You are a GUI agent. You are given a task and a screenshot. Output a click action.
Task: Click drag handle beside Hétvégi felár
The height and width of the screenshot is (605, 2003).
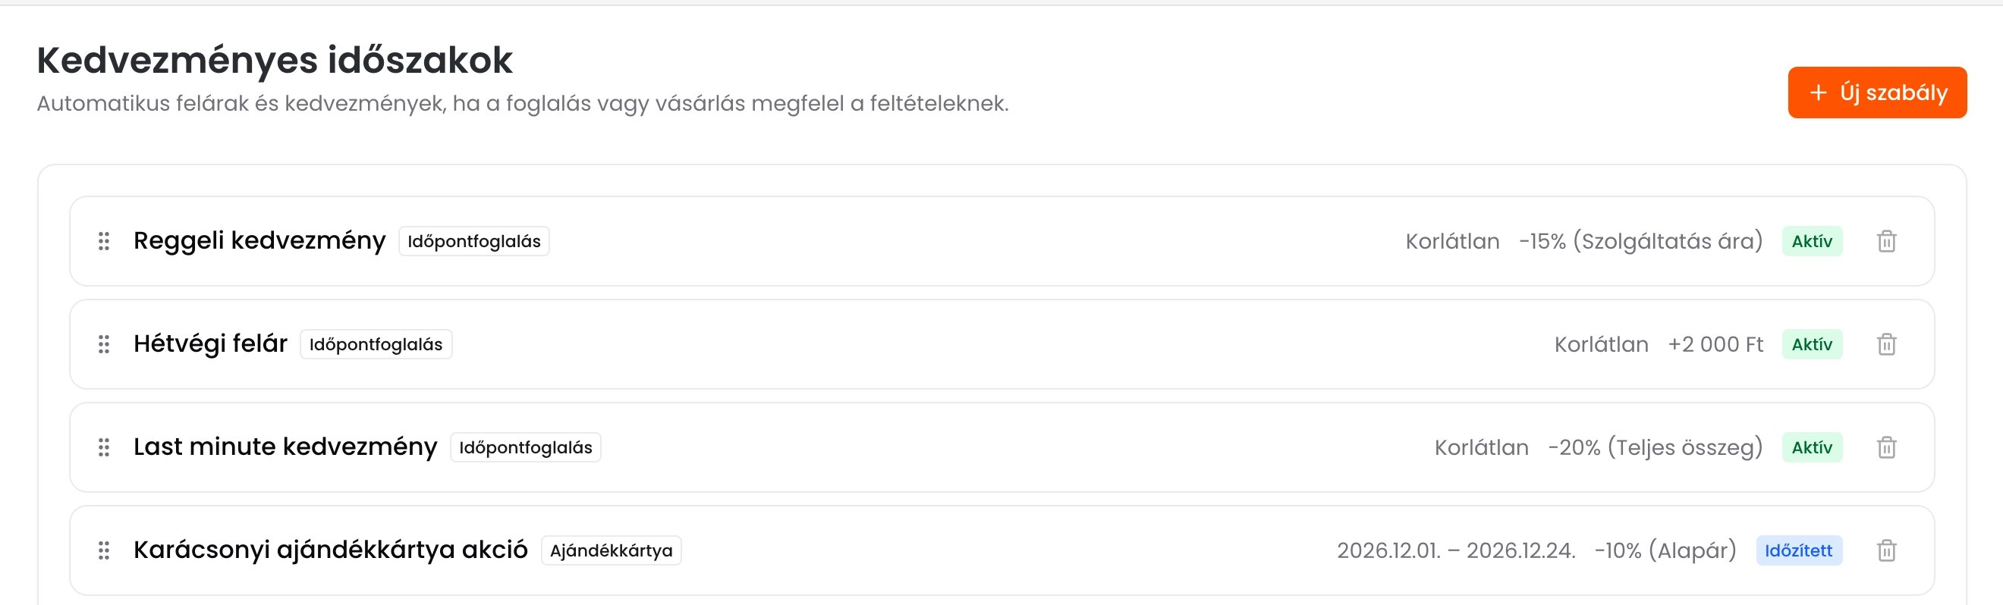pyautogui.click(x=103, y=344)
